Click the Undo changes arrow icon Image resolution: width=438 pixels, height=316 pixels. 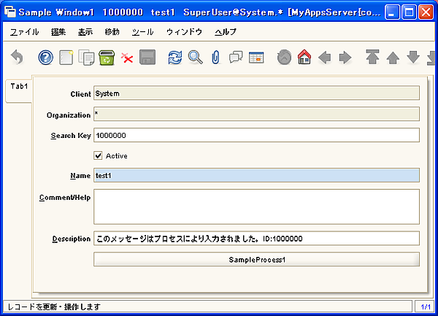[18, 57]
